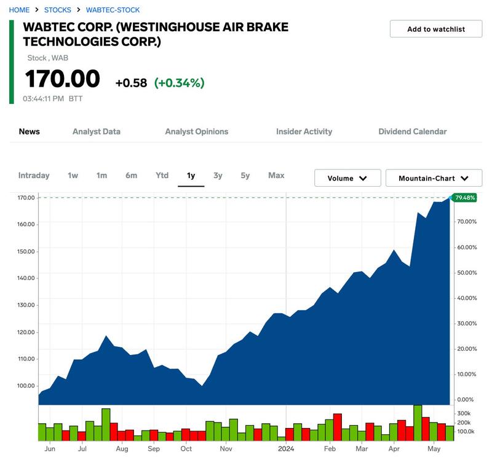
Task: Switch chart to 6m range
Action: click(131, 176)
